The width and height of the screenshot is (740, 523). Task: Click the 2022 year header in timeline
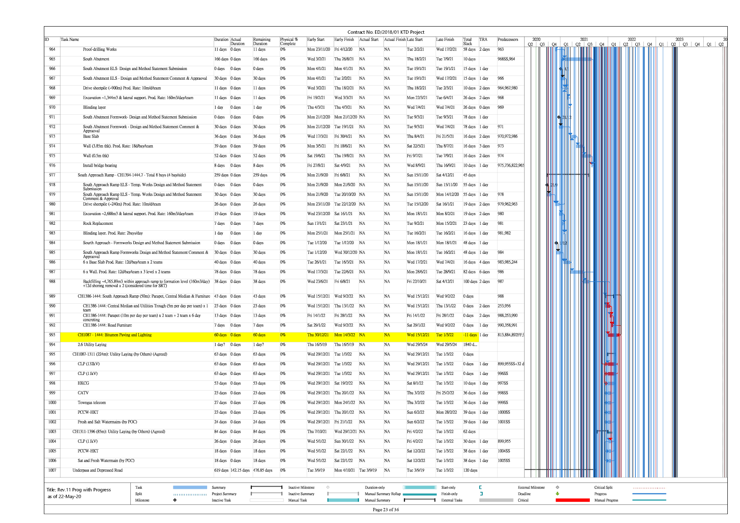[x=631, y=39]
